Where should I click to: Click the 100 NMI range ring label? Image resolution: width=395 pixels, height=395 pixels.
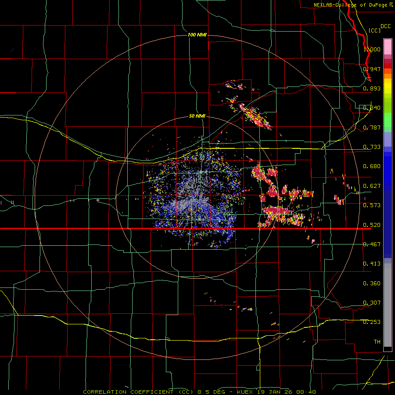tap(197, 35)
